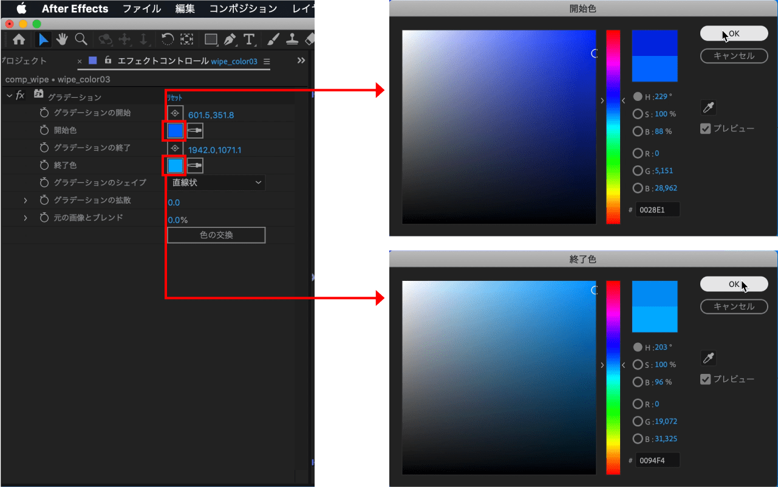The height and width of the screenshot is (487, 778).
Task: Select the Orbit camera tool
Action: [x=106, y=40]
